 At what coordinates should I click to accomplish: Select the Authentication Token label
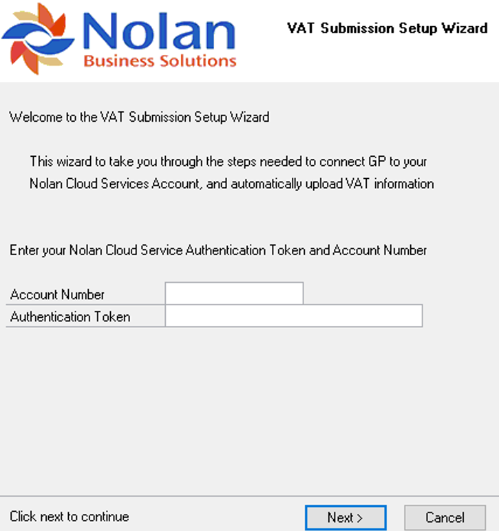[70, 317]
